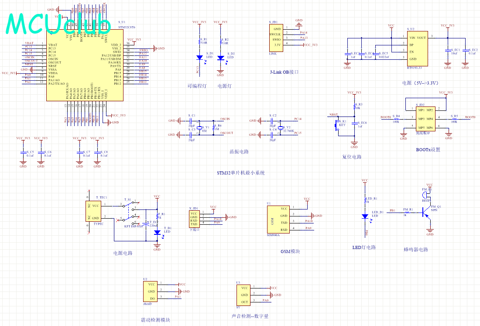Screen dimensions: 480x326
Task: Select the U2 zhenD vibration module block
Action: tap(150, 292)
